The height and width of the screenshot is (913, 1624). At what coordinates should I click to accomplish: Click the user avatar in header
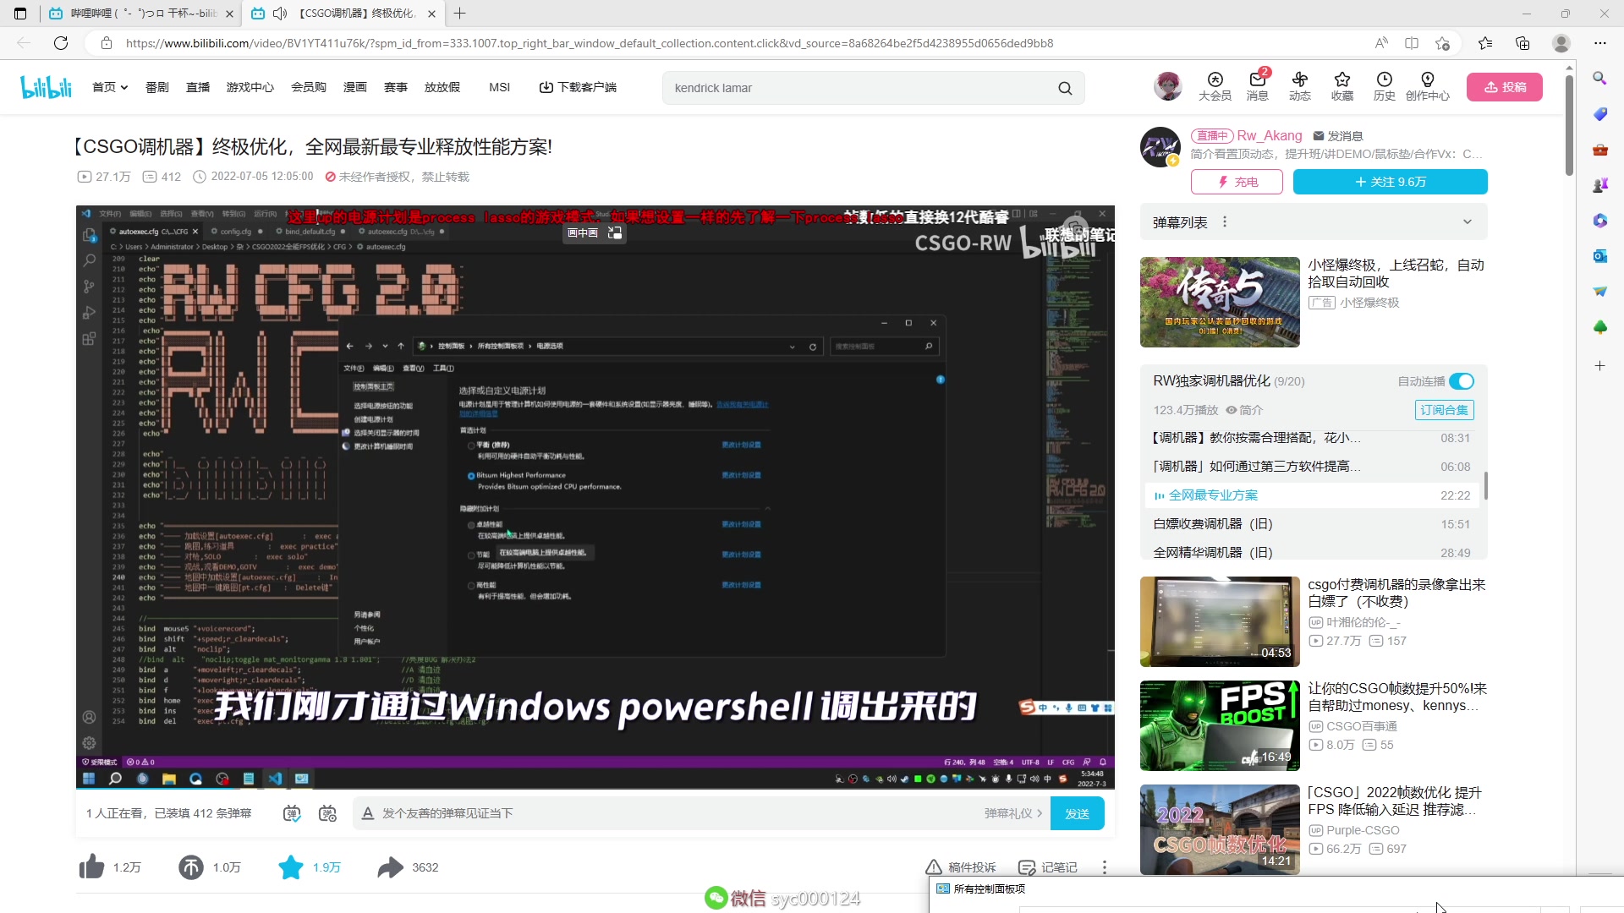(x=1167, y=86)
